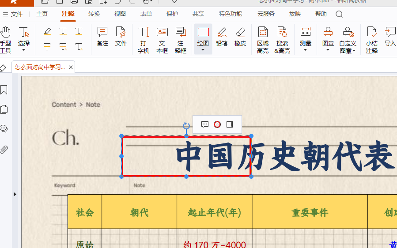Switch to the 视图 ribbon tab

click(x=120, y=14)
